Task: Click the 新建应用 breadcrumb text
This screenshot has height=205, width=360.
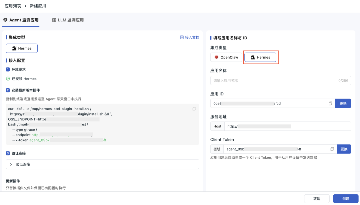Action: coord(38,6)
